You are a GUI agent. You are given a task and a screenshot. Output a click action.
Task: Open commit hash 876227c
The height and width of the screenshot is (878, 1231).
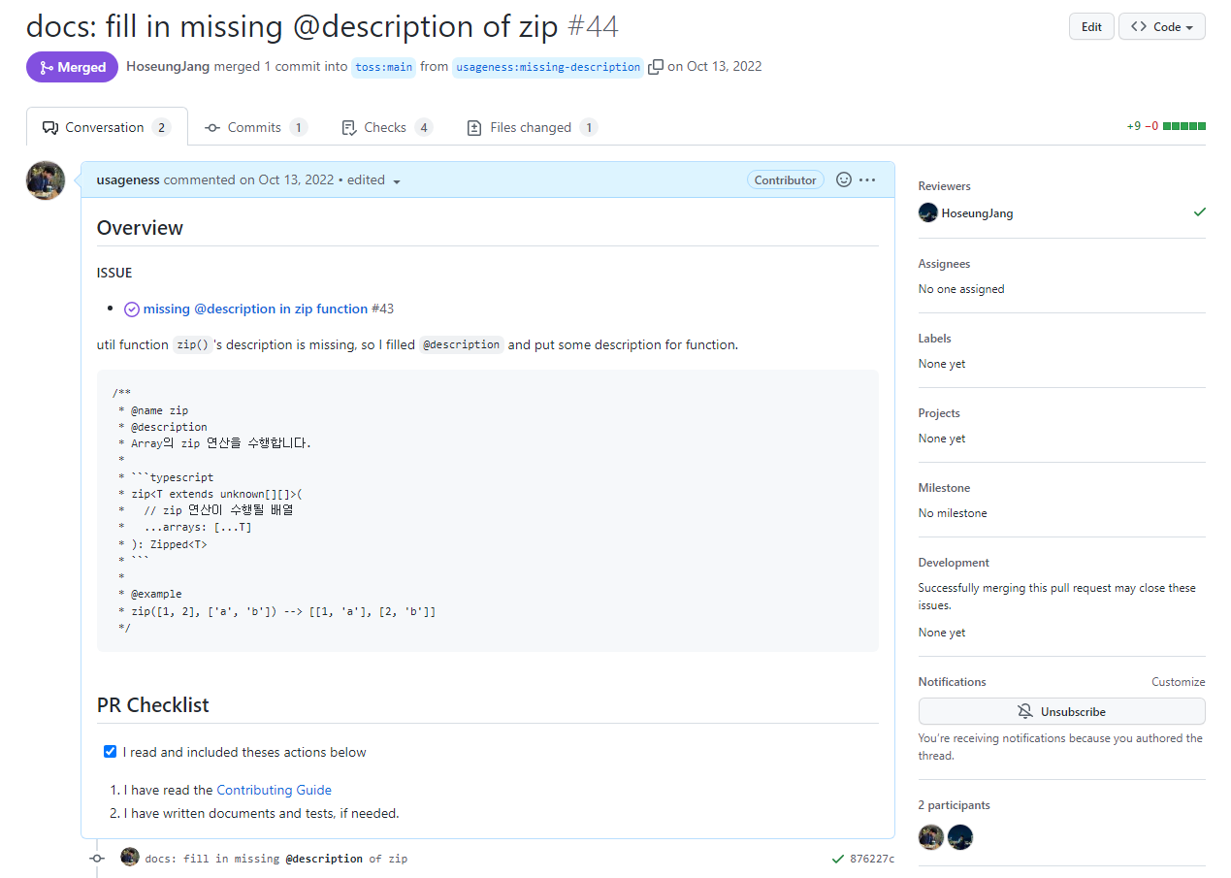[872, 859]
